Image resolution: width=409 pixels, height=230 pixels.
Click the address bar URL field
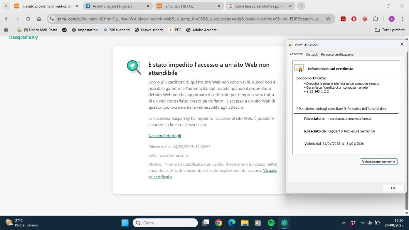(189, 19)
